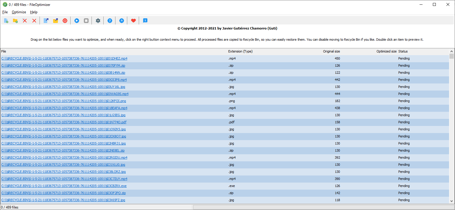Image resolution: width=455 pixels, height=210 pixels.
Task: Select the $I31VLU0.jpg file link
Action: 63,165
